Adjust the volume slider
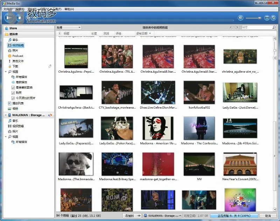 point(253,18)
